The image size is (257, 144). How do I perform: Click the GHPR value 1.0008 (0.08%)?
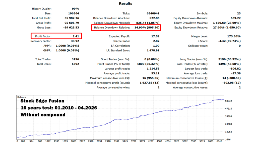[x=67, y=50]
